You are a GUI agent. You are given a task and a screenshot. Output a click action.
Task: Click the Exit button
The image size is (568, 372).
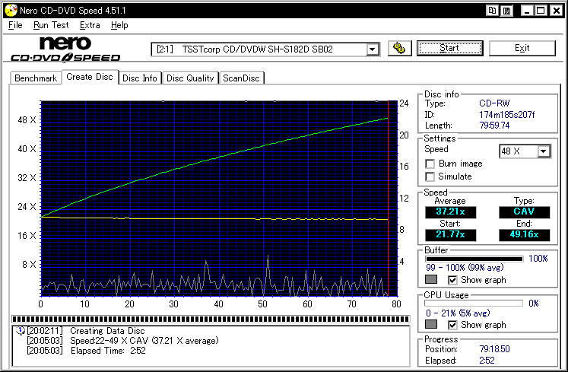522,48
